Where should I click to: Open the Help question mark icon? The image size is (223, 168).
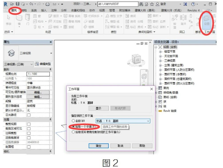tap(193, 4)
